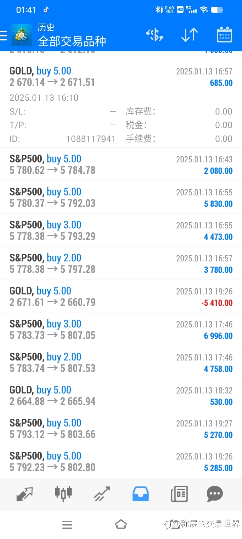Open the sort order arrows icon
This screenshot has width=242, height=539.
pyautogui.click(x=190, y=35)
